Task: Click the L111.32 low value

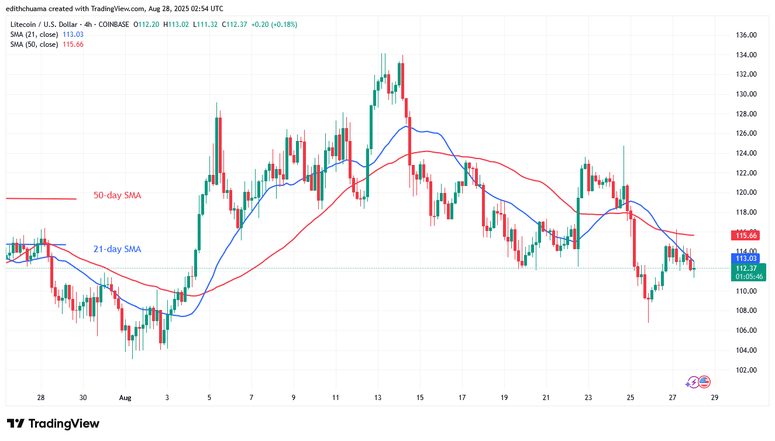Action: [x=205, y=25]
